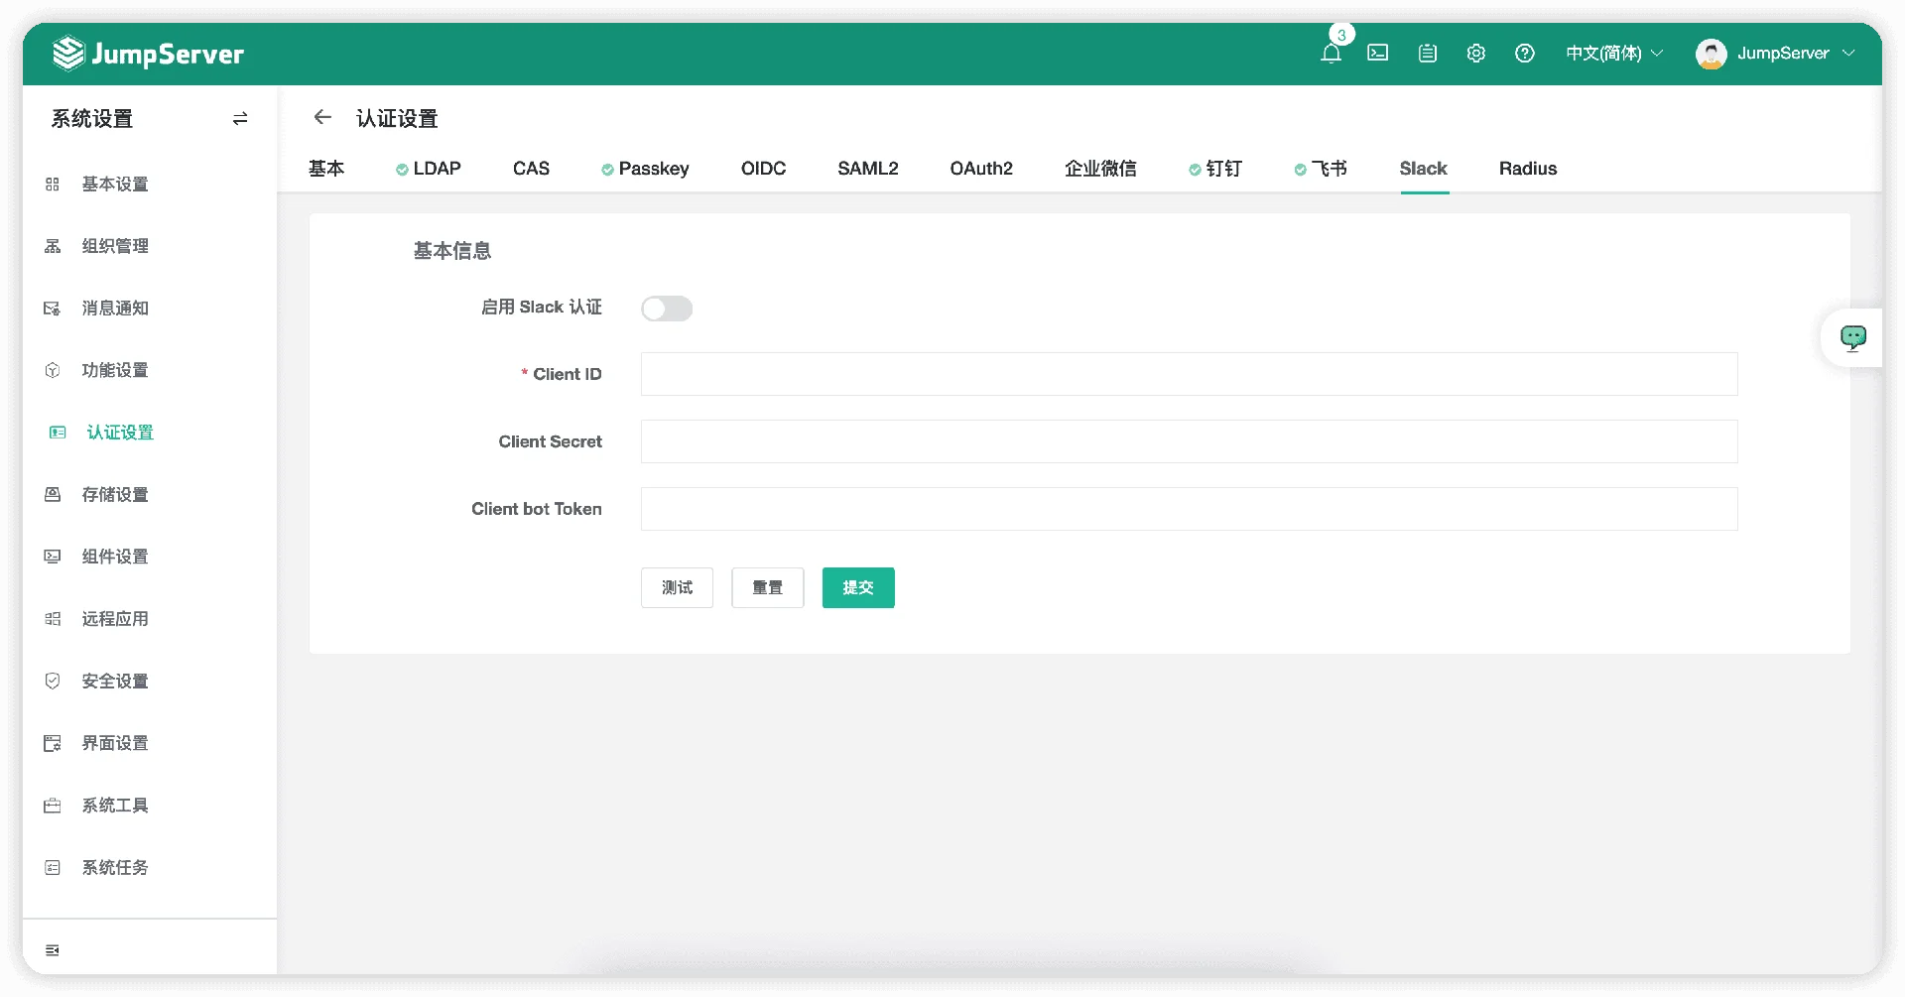Switch to the 飞书 tab
The height and width of the screenshot is (997, 1905).
click(1321, 169)
